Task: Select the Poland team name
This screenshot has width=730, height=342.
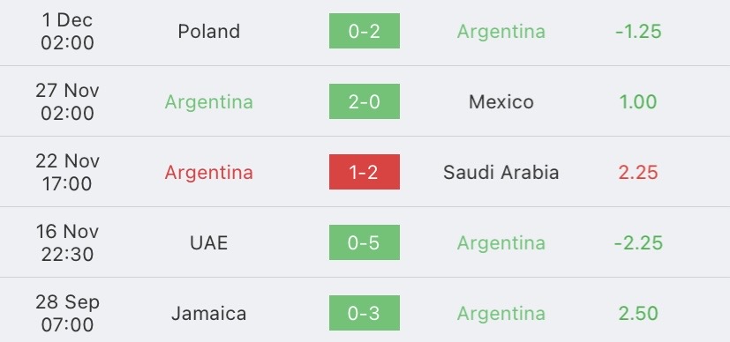Action: tap(209, 32)
